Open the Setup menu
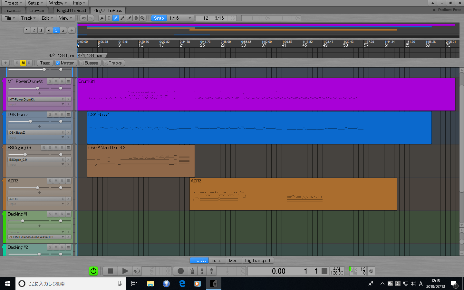This screenshot has height=290, width=464. pyautogui.click(x=35, y=3)
